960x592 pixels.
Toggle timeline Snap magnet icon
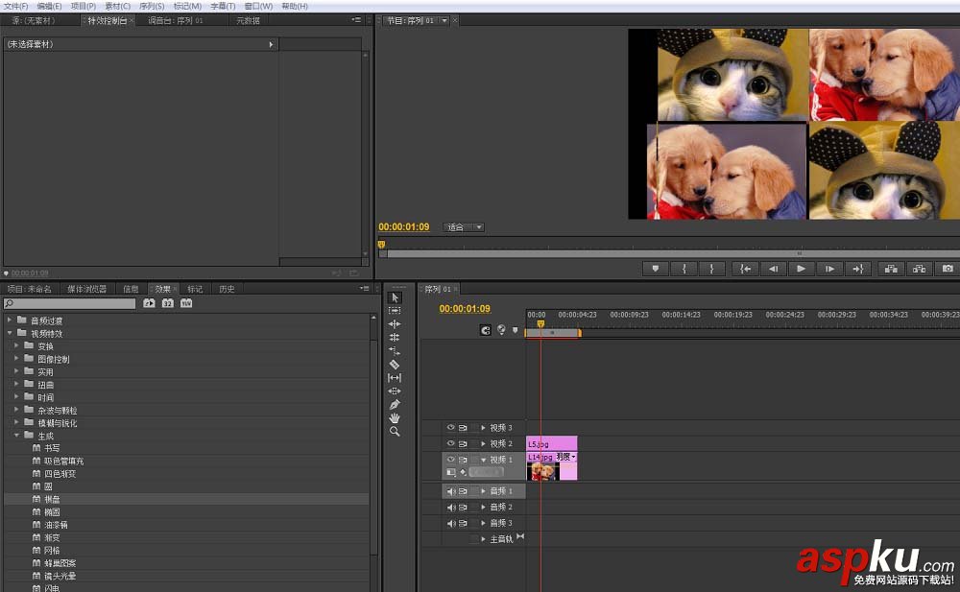point(486,331)
